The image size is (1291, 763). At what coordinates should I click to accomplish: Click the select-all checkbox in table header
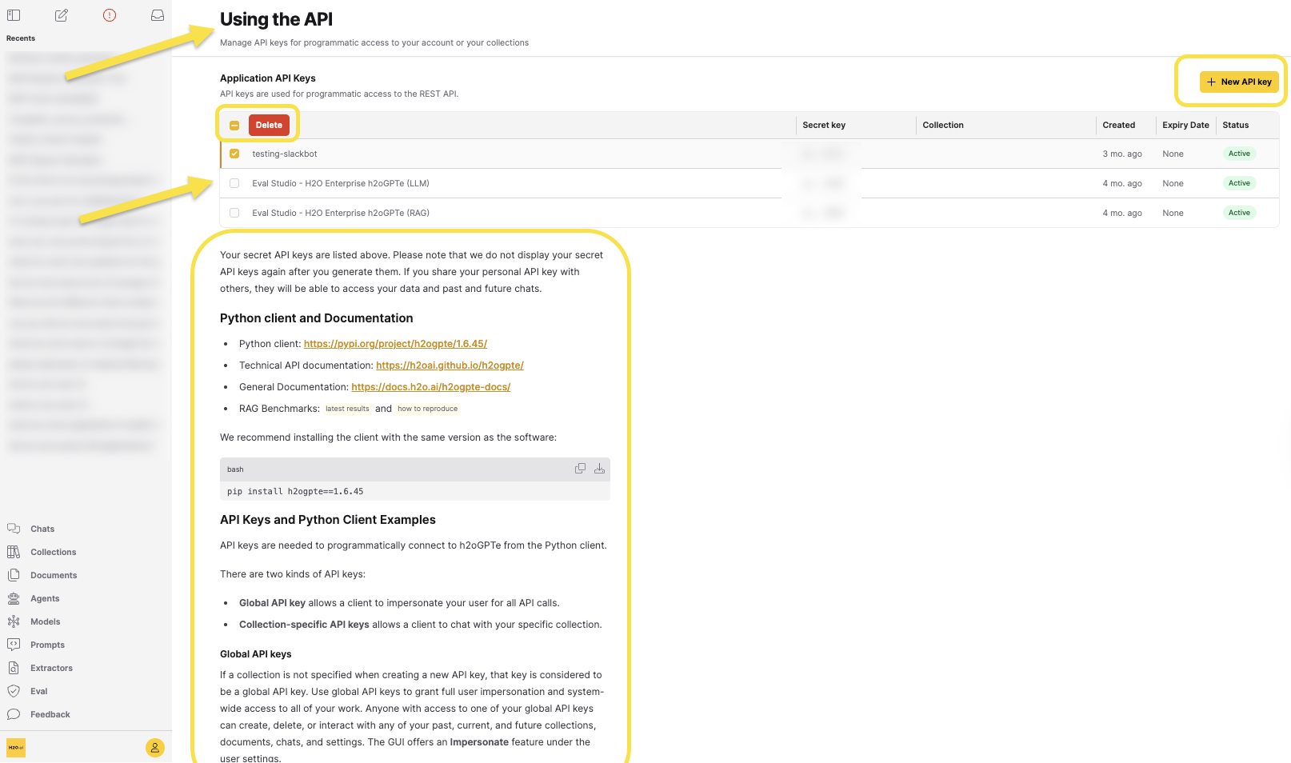click(234, 125)
